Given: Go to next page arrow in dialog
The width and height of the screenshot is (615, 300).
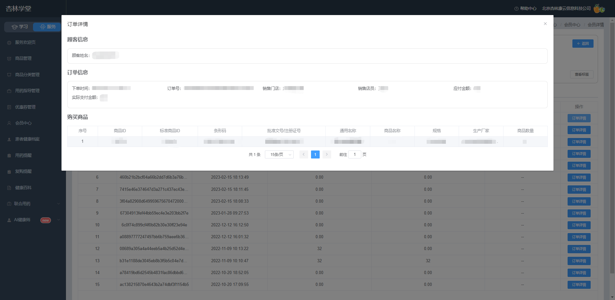Looking at the screenshot, I should 327,155.
